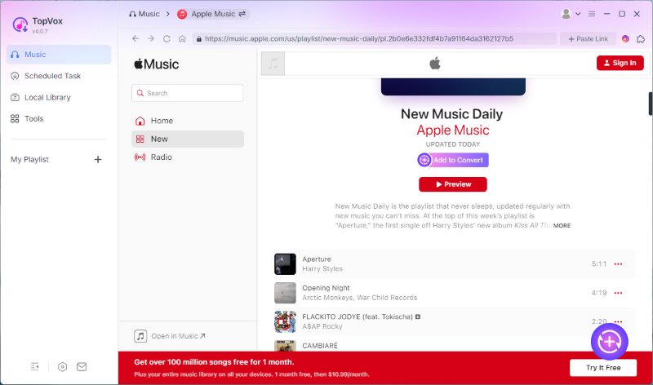Go to browser home page icon

(182, 38)
